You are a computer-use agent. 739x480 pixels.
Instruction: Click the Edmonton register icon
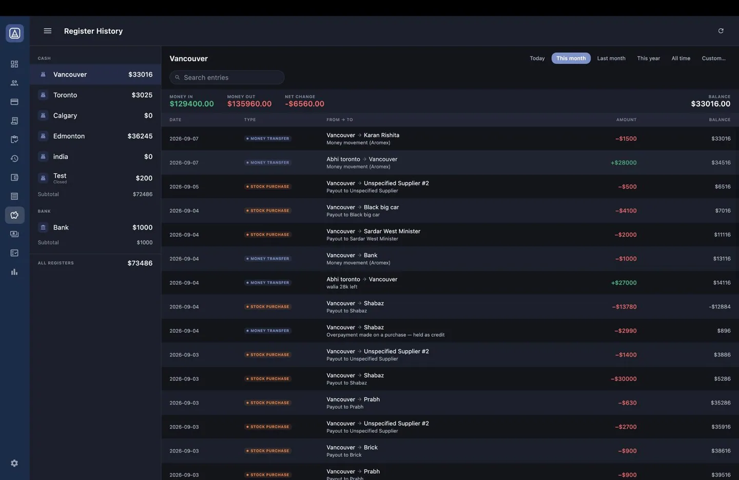tap(43, 136)
